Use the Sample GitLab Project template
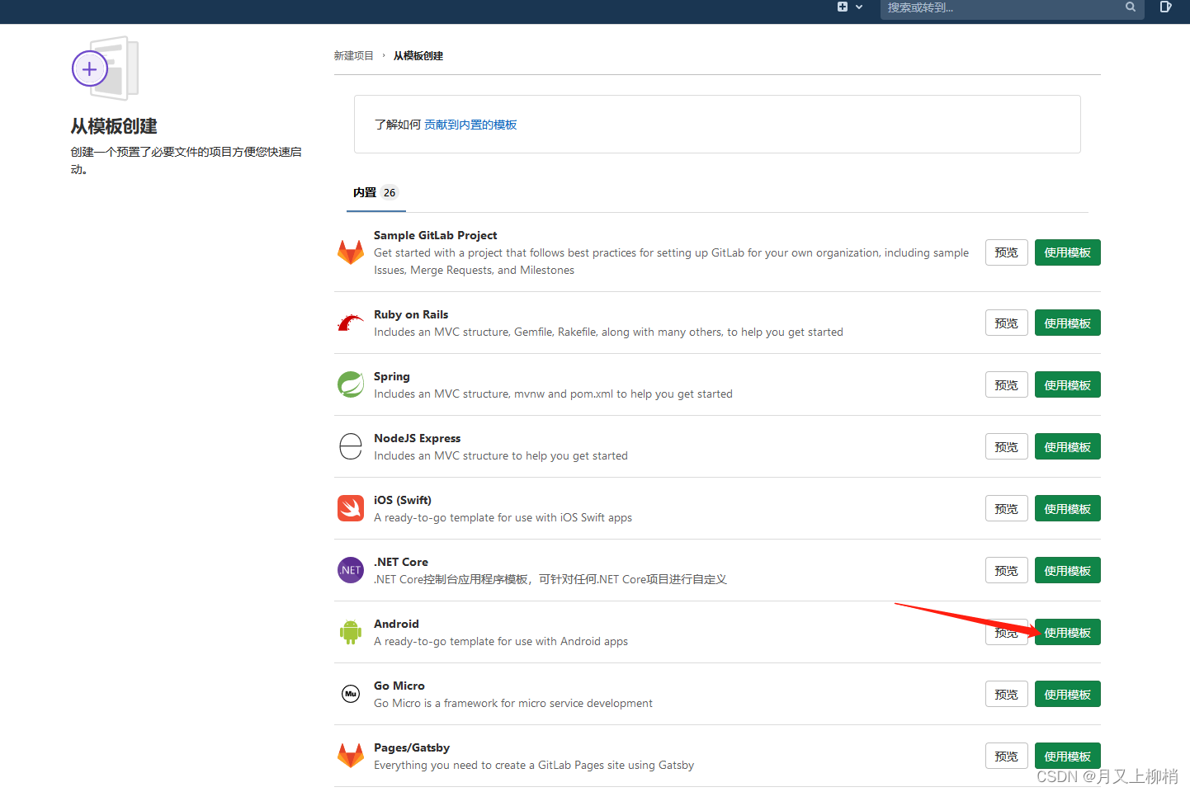The height and width of the screenshot is (792, 1190). pos(1068,252)
